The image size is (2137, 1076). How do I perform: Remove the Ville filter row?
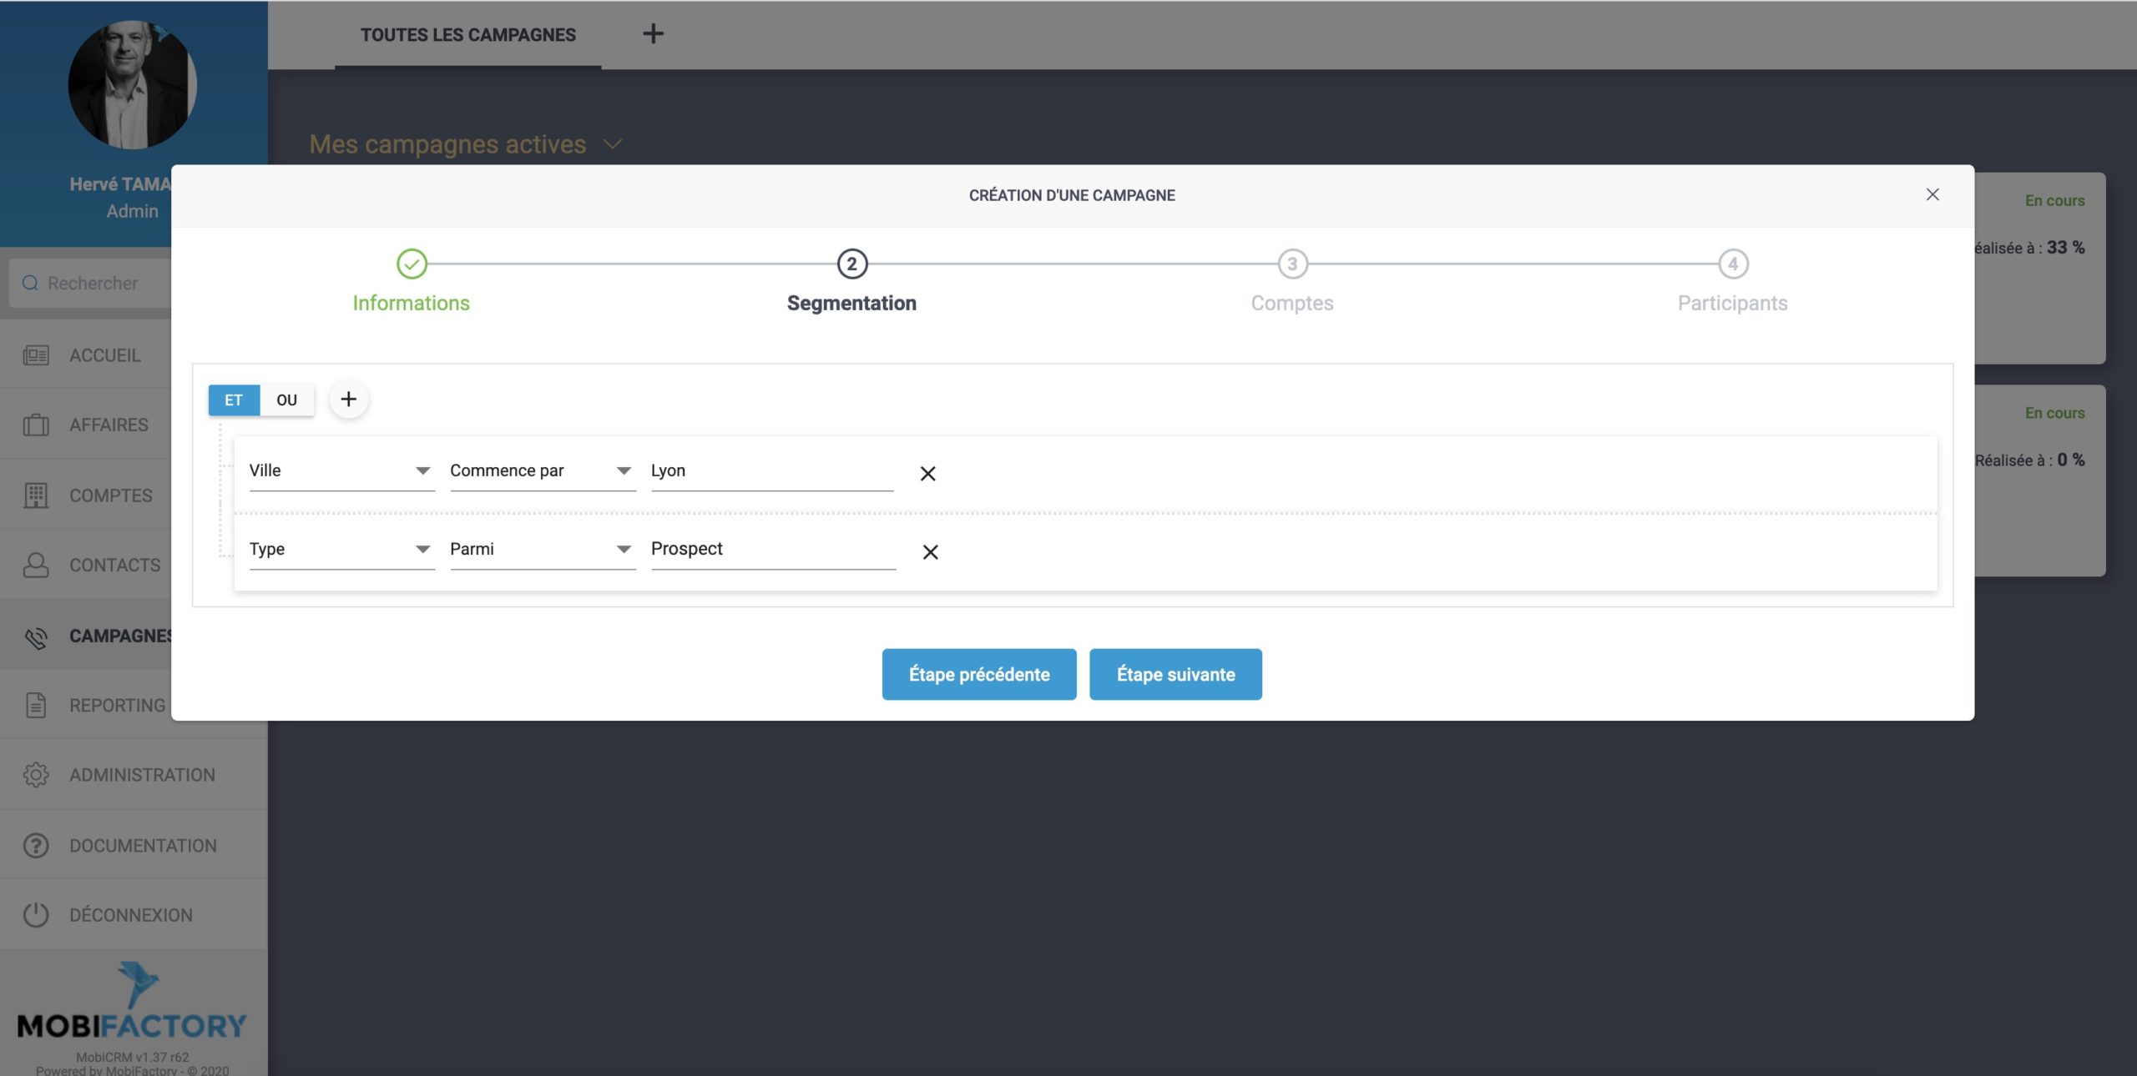tap(927, 474)
